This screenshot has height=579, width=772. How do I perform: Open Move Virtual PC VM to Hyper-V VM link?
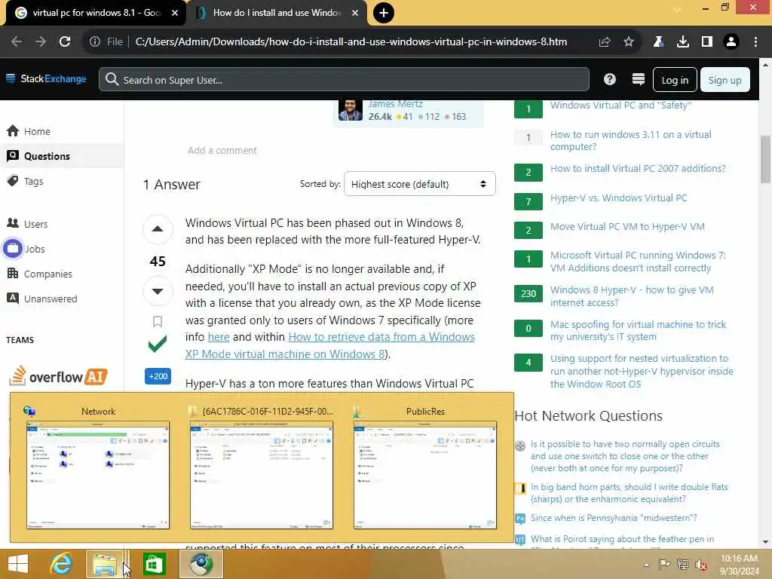tap(627, 226)
